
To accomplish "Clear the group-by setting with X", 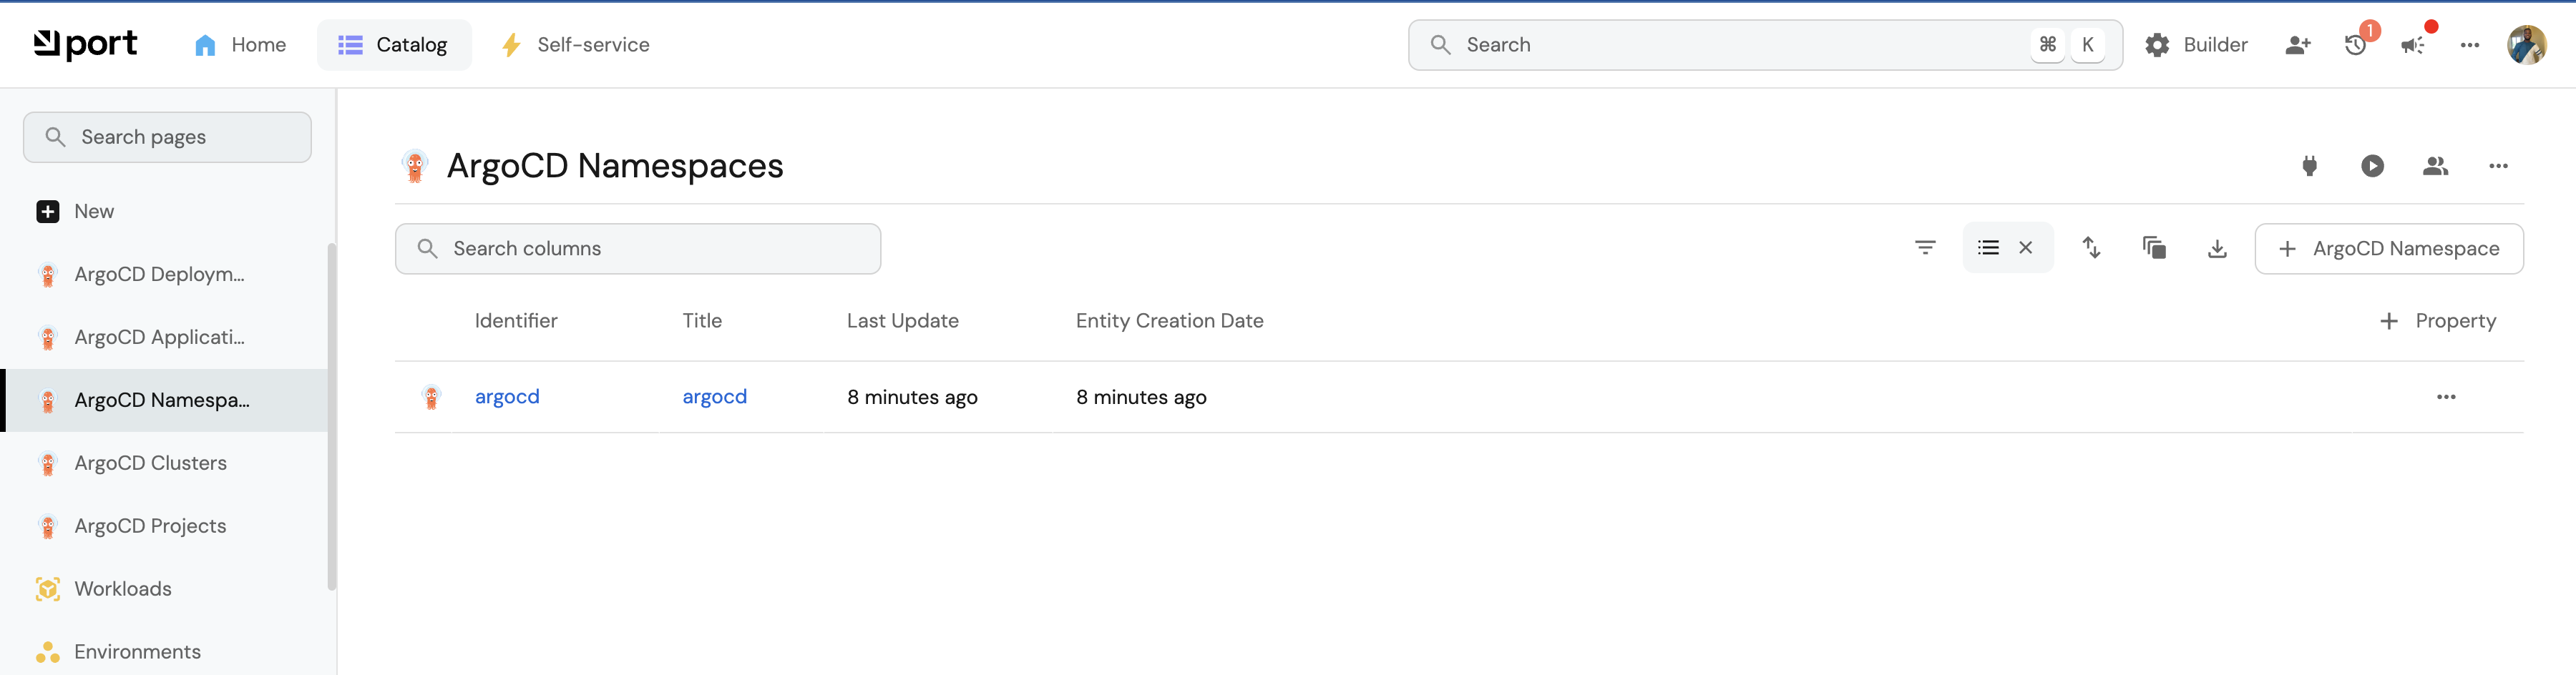I will point(2025,248).
